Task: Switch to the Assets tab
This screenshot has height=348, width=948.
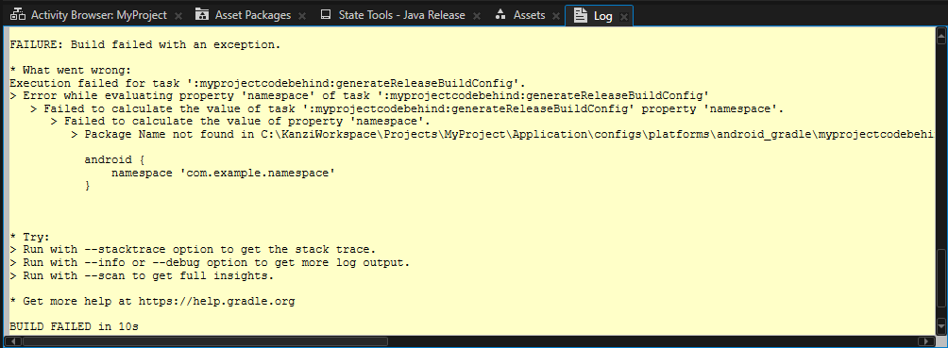Action: [x=529, y=15]
